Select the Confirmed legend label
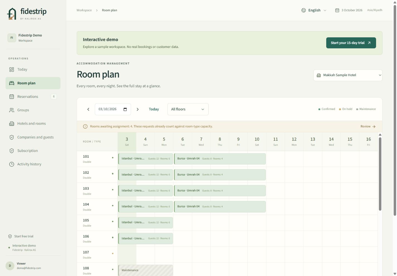Viewport: 397px width, 276px height. (x=328, y=109)
